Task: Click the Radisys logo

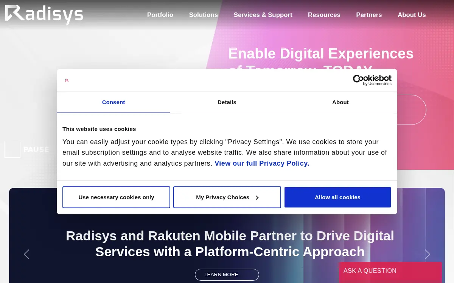Action: coord(44,15)
